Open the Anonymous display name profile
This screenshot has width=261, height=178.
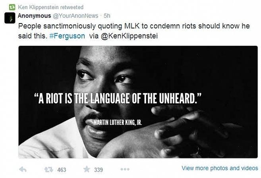34,16
